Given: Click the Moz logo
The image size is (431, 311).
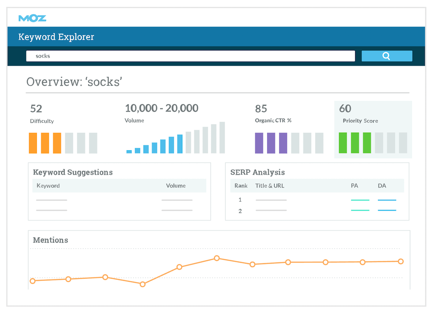Looking at the screenshot, I should pos(32,19).
